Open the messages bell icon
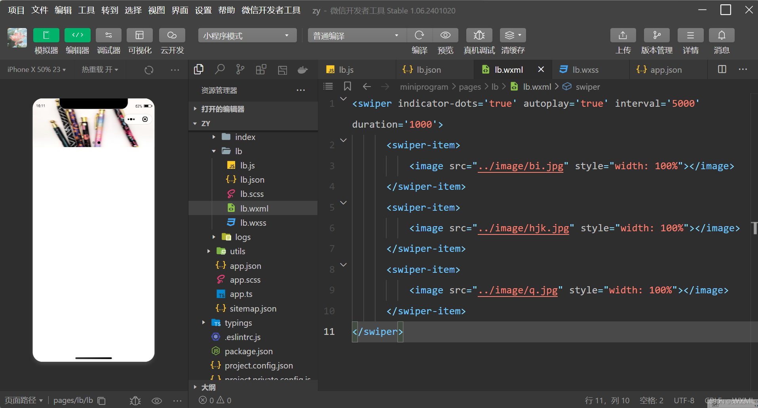 pyautogui.click(x=722, y=35)
